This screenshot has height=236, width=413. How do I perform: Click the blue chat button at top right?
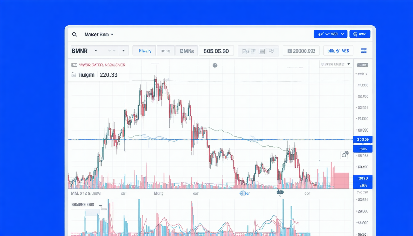click(x=360, y=34)
